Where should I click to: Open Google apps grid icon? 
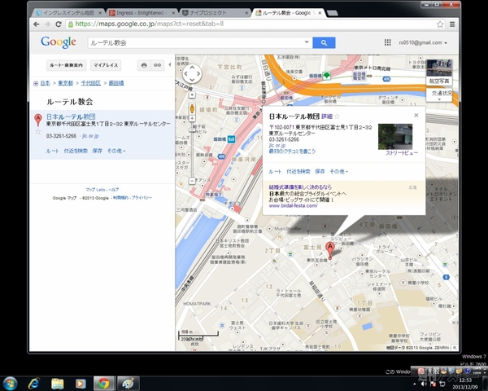tap(387, 42)
